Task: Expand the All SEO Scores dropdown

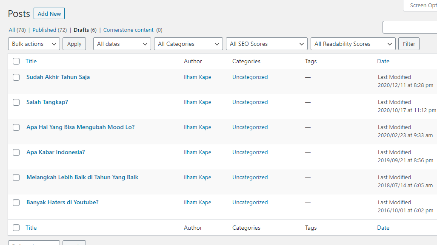Action: pos(267,44)
